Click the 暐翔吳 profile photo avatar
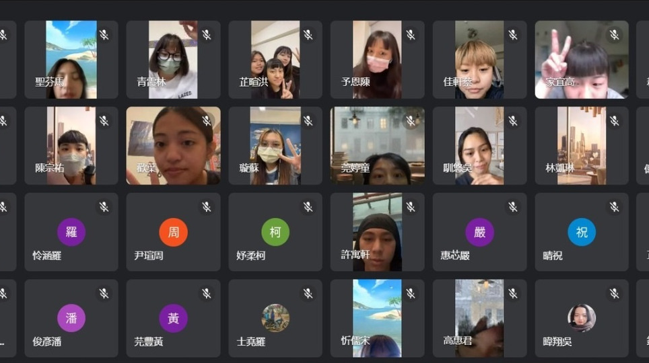The height and width of the screenshot is (363, 649). pos(582,318)
